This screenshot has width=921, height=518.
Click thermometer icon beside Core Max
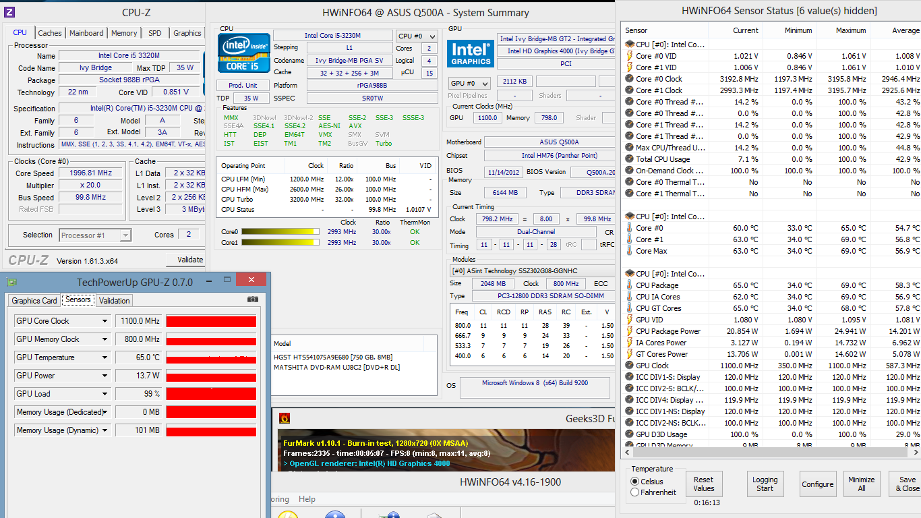630,251
